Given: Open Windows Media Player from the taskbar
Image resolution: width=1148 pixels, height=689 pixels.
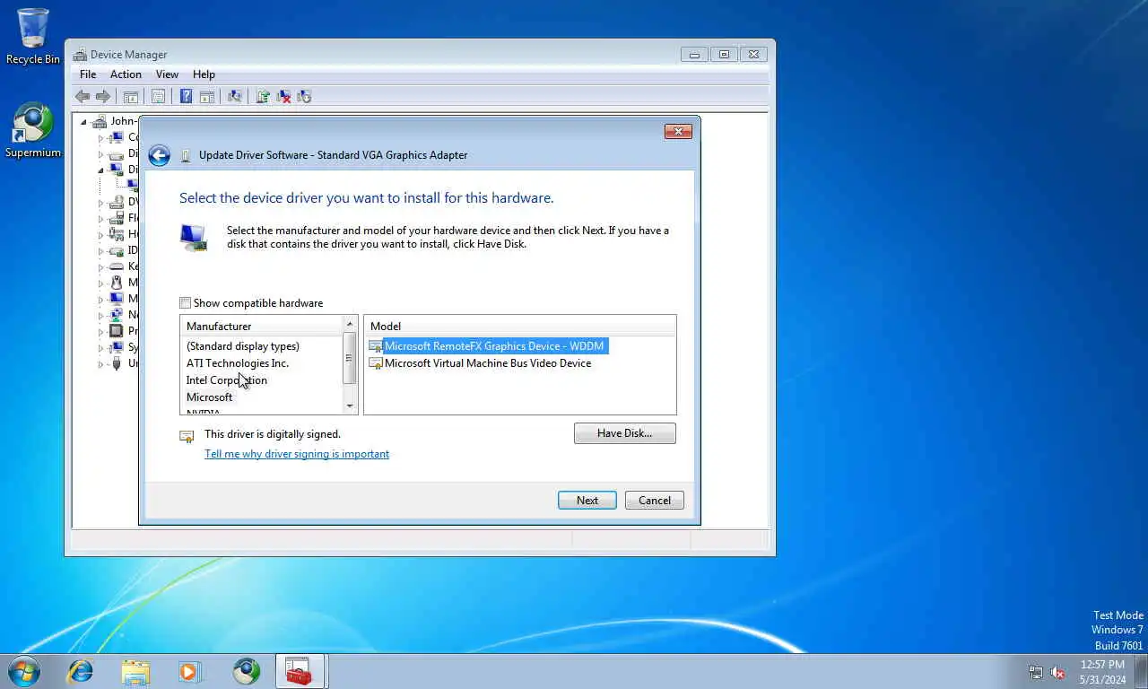Looking at the screenshot, I should 190,671.
